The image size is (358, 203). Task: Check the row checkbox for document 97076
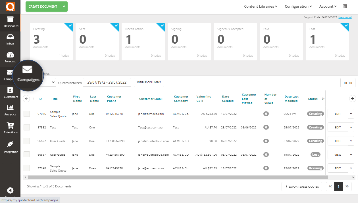click(27, 114)
